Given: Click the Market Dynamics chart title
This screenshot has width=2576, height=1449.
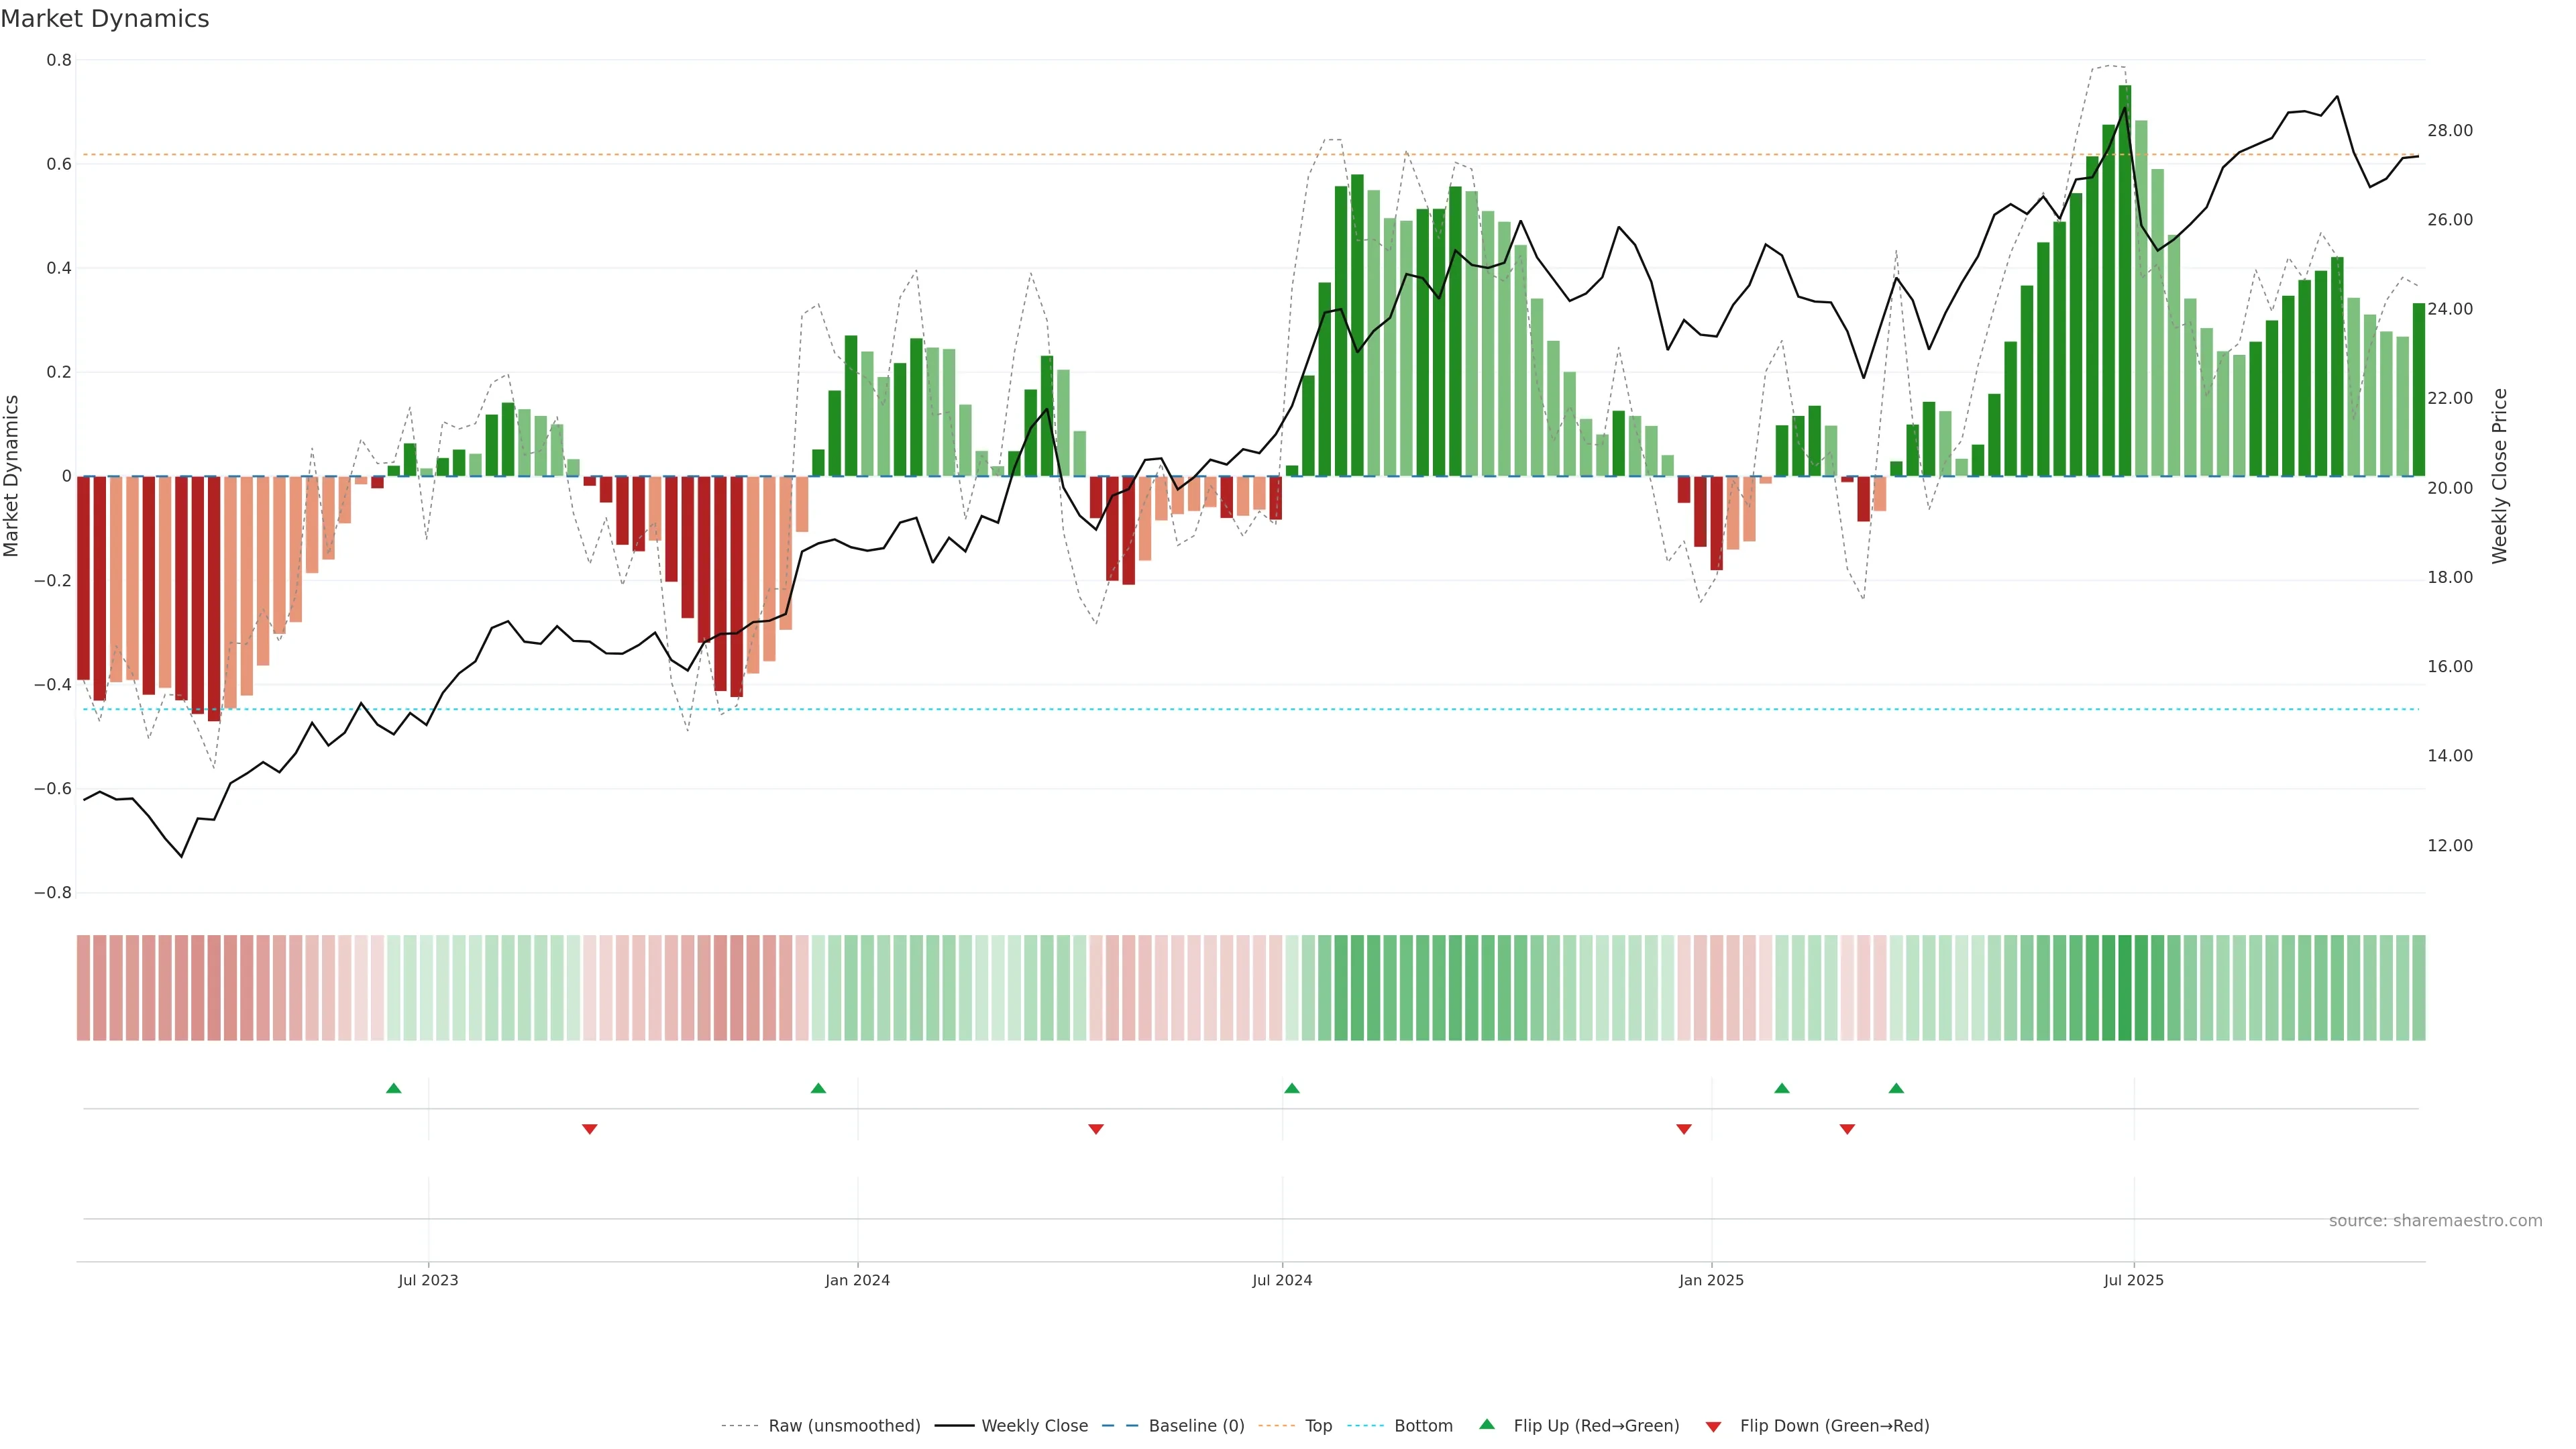Looking at the screenshot, I should (105, 19).
